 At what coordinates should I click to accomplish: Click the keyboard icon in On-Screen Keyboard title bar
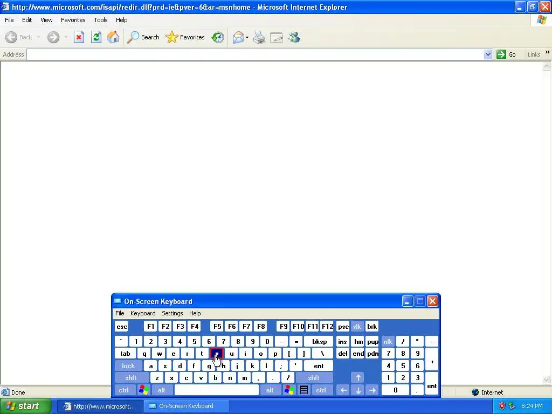coord(118,301)
